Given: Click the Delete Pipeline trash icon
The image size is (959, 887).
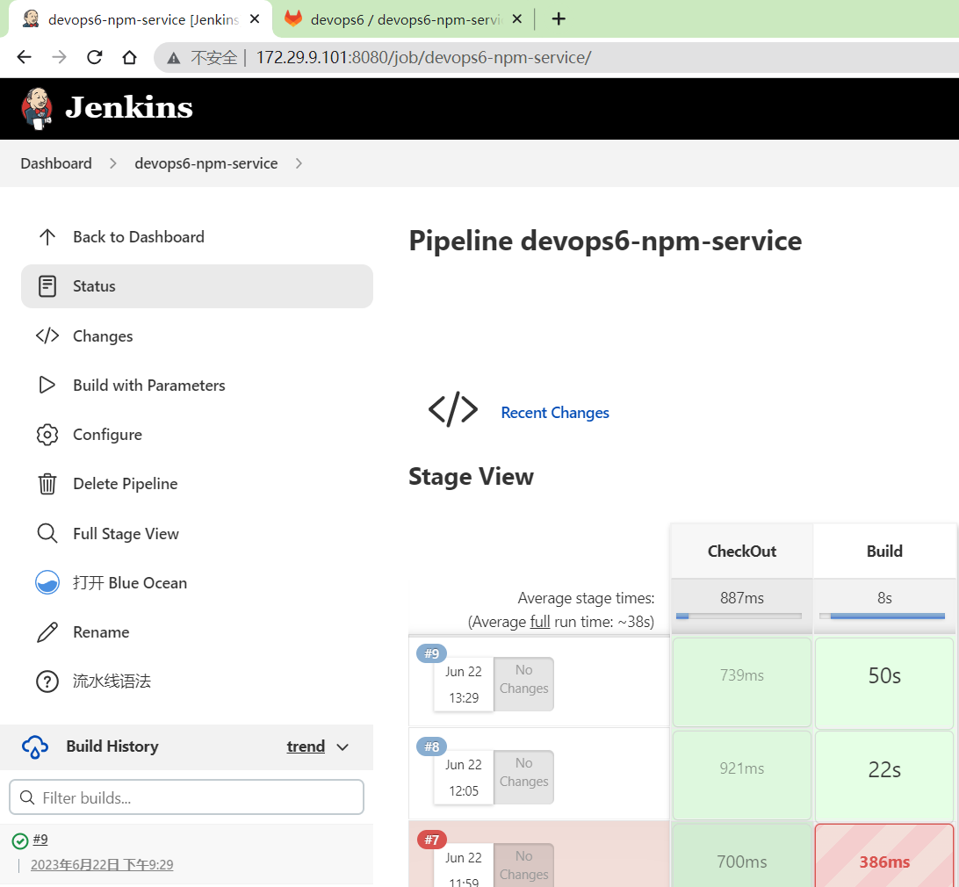Looking at the screenshot, I should click(x=47, y=484).
